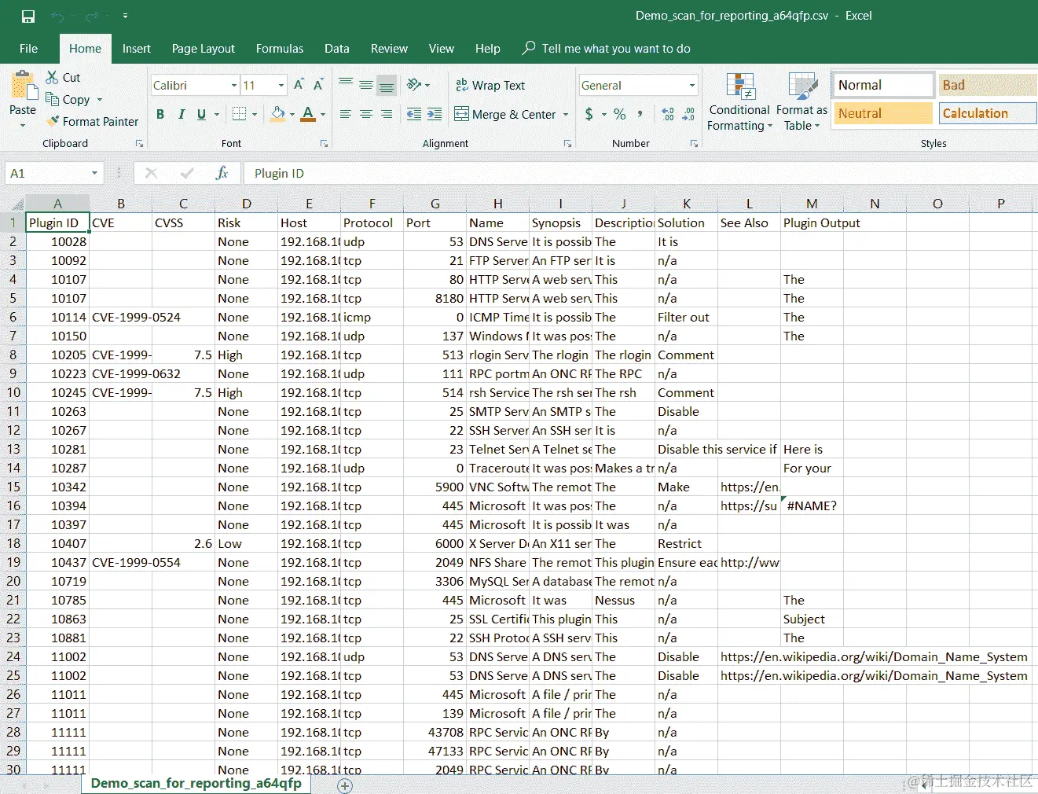This screenshot has height=794, width=1038.
Task: Click the Fill Color paint bucket
Action: [x=277, y=114]
